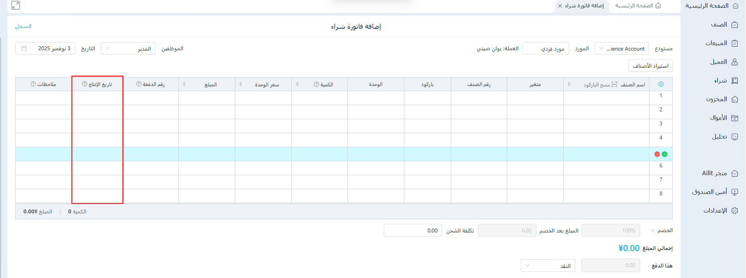Image resolution: width=746 pixels, height=278 pixels.
Task: Open المبيعات in the sidebar menu
Action: coord(721,43)
